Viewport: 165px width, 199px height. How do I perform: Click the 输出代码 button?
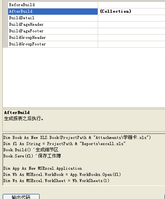tap(21, 197)
